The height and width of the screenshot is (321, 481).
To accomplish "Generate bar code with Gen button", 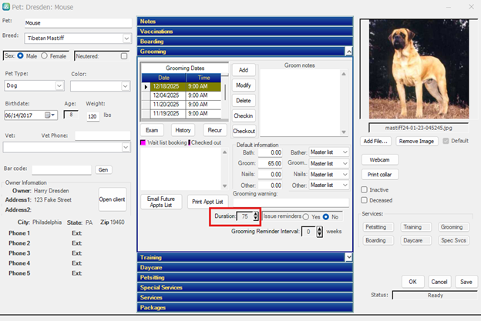I will coord(103,169).
